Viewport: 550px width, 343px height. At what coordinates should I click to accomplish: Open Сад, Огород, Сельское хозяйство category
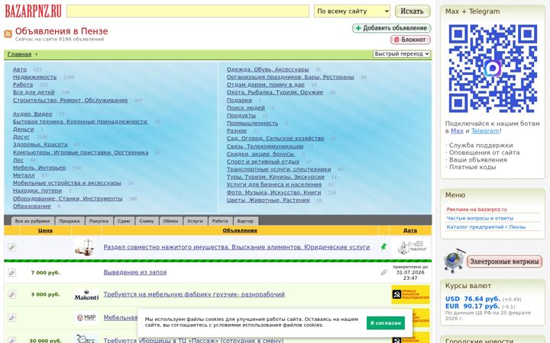[x=275, y=138]
